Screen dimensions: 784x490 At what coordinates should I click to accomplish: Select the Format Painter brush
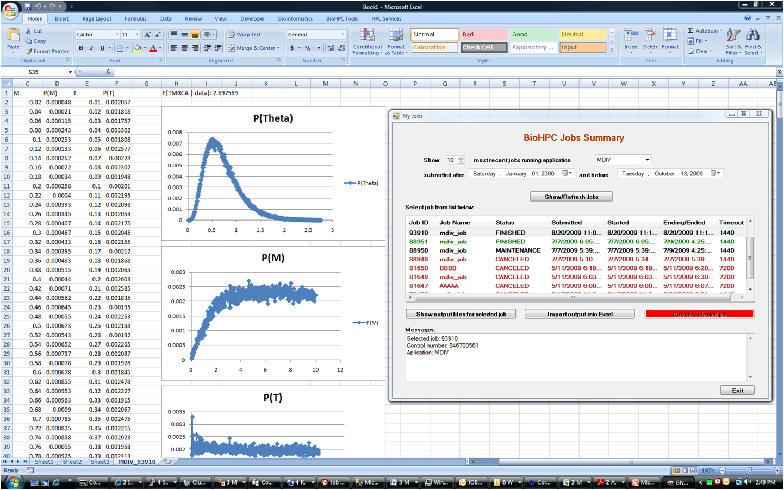tap(29, 51)
